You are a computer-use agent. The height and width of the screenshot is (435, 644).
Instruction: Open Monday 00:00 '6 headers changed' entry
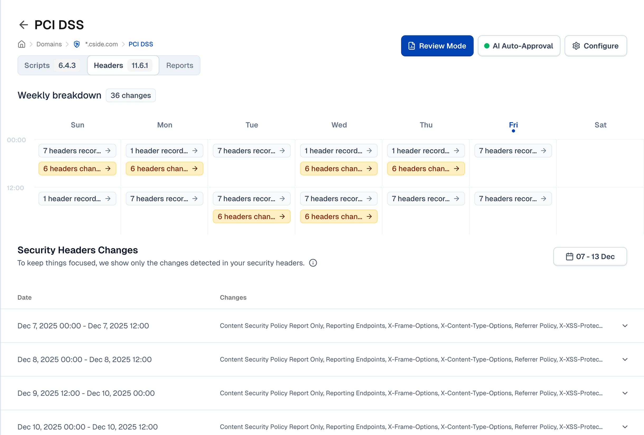pos(165,169)
